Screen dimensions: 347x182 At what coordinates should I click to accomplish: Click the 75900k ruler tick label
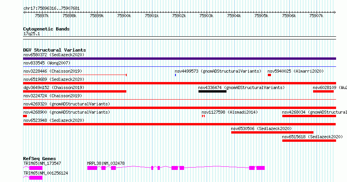tap(124, 16)
